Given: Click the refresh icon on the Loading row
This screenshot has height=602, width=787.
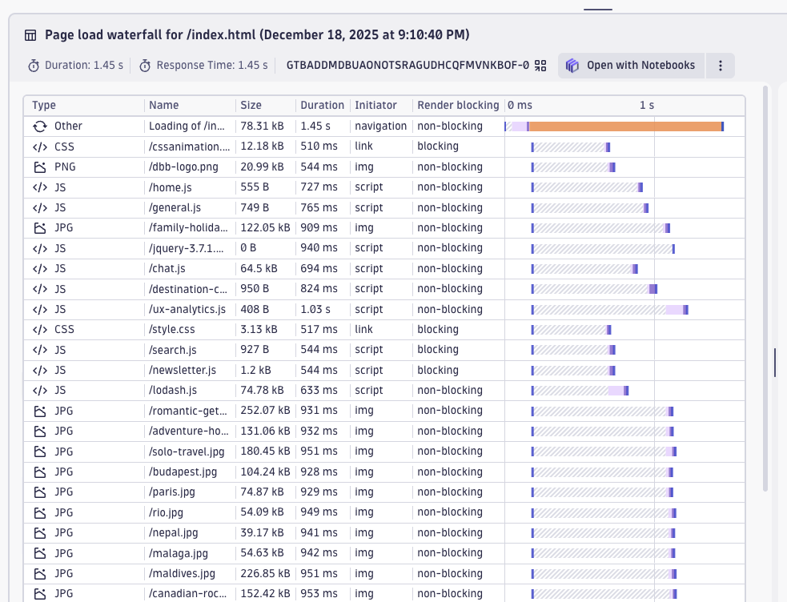Looking at the screenshot, I should [42, 126].
